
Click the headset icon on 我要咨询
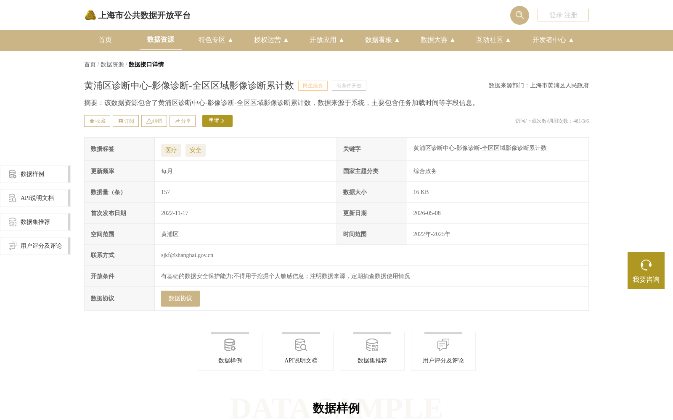point(646,265)
